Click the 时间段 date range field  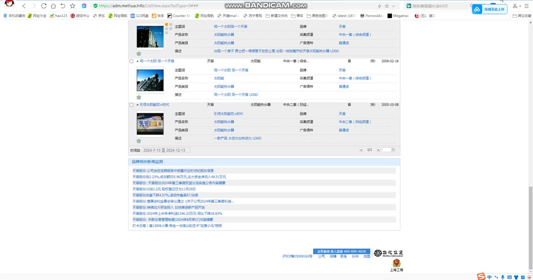(x=166, y=150)
